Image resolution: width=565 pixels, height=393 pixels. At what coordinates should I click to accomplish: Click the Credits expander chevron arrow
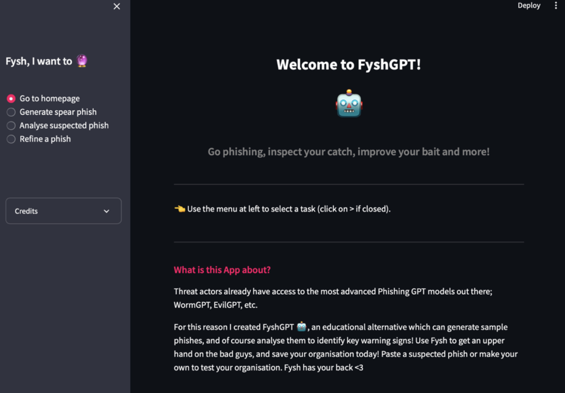106,211
